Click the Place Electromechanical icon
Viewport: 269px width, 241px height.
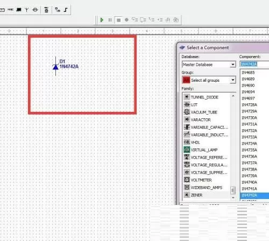(35, 10)
